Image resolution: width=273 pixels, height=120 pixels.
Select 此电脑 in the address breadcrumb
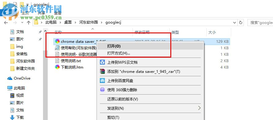[x=51, y=22]
